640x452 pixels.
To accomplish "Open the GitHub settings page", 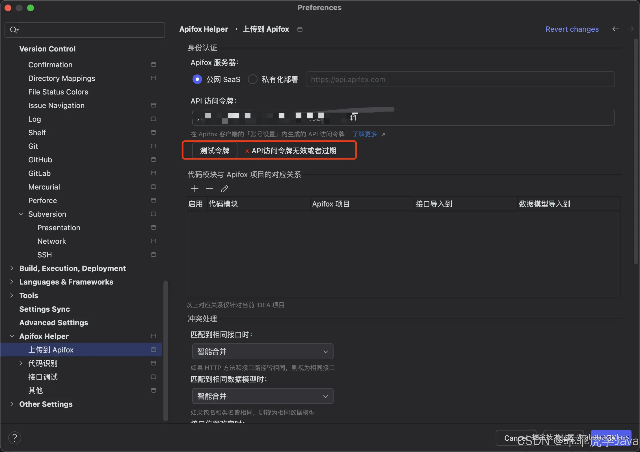I will click(40, 160).
